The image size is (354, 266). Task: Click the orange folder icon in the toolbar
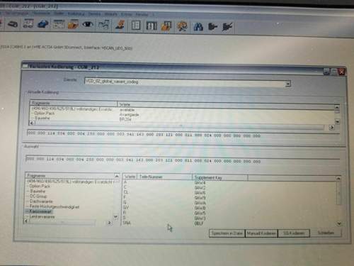[x=73, y=24]
